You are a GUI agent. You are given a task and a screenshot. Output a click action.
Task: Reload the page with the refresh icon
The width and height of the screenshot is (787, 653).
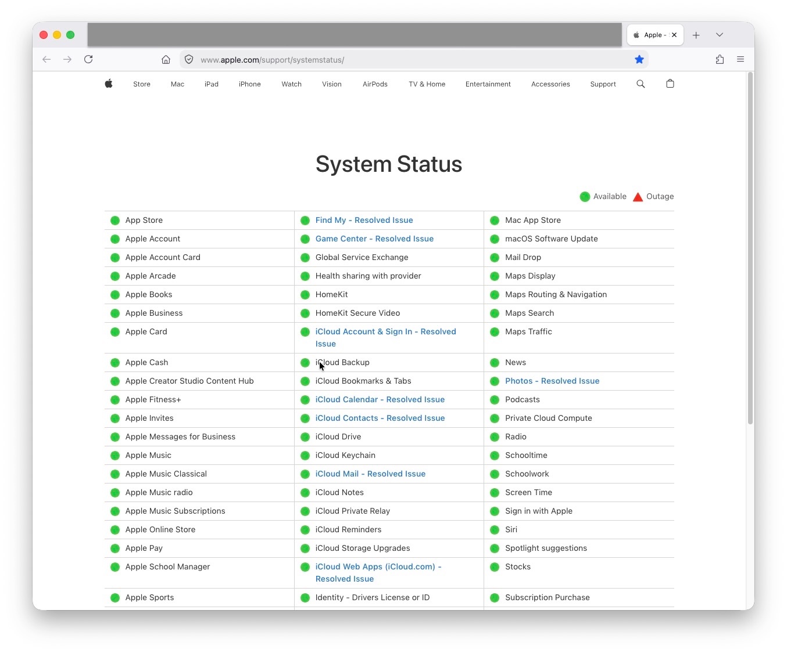88,59
